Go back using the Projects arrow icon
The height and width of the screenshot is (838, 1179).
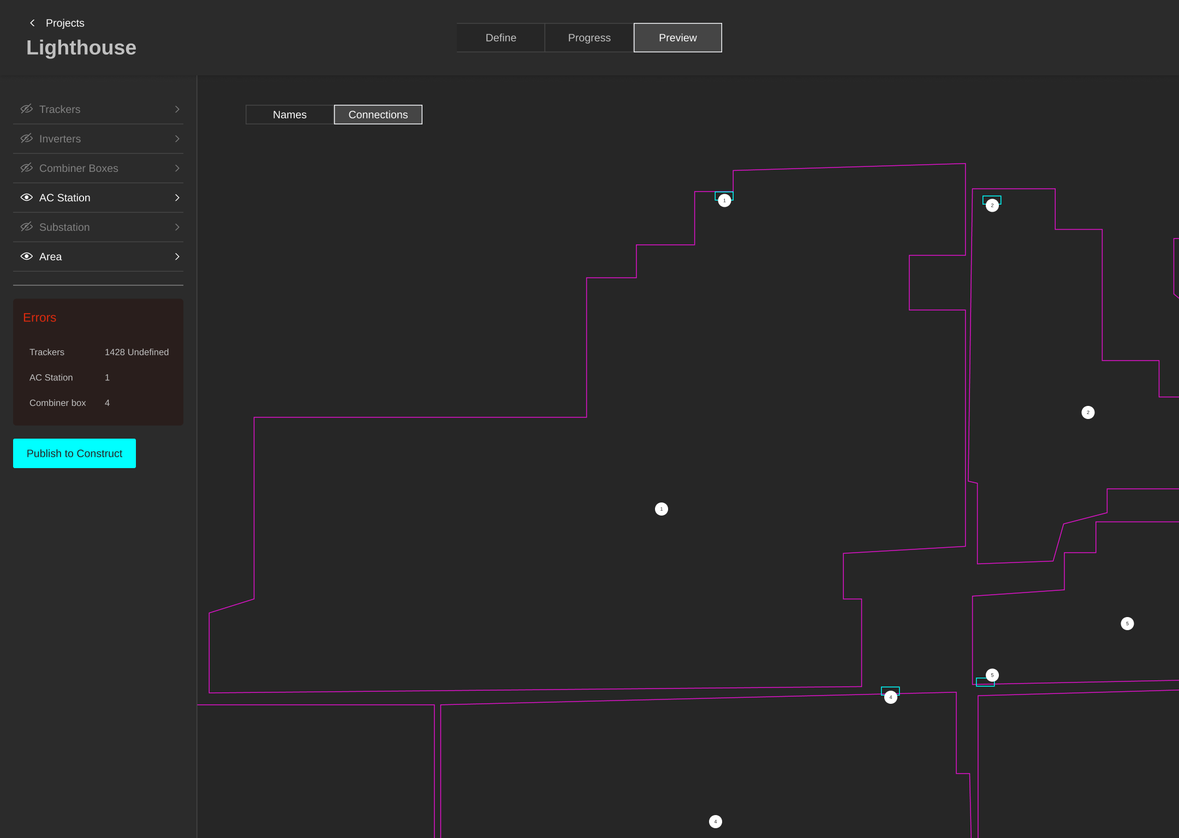(32, 23)
